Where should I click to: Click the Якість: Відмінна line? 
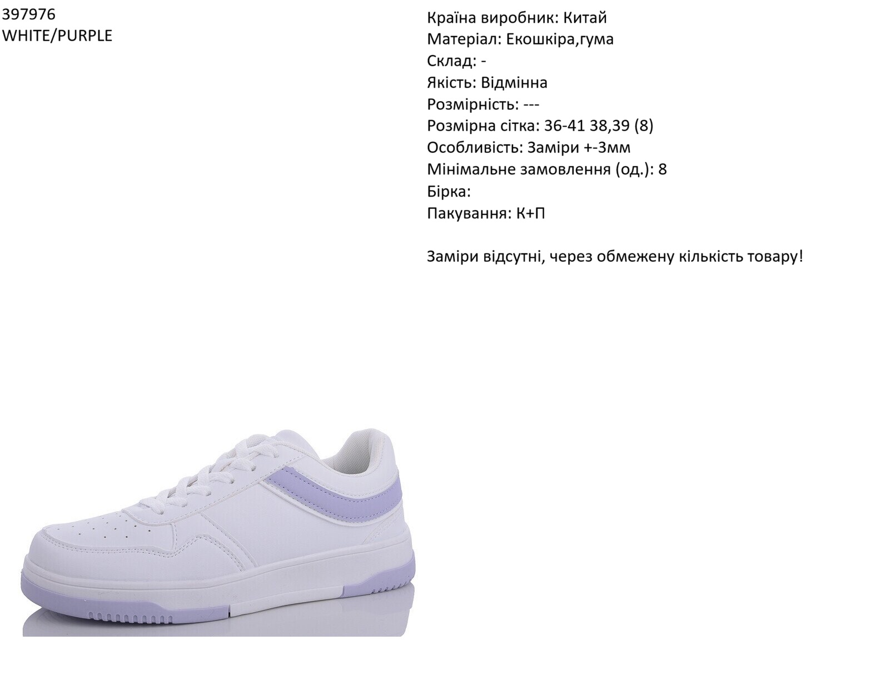tap(487, 83)
